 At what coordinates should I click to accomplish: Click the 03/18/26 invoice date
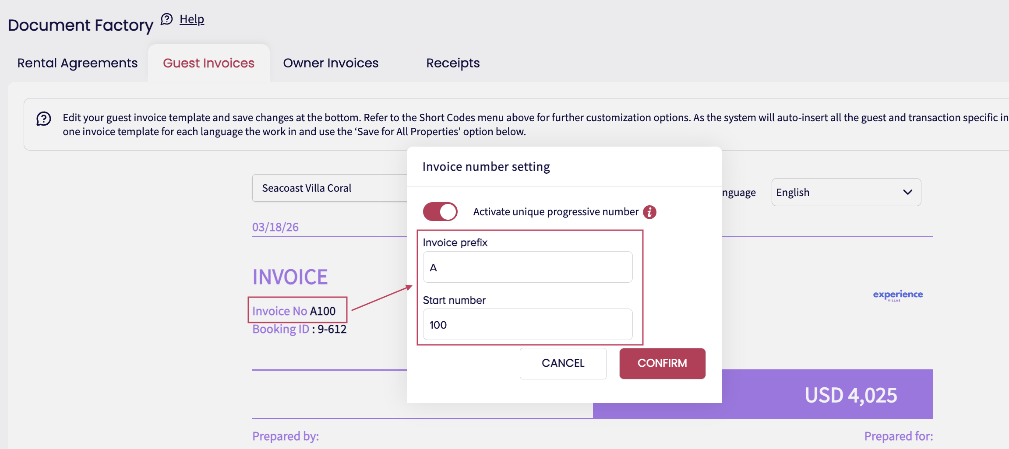coord(275,227)
